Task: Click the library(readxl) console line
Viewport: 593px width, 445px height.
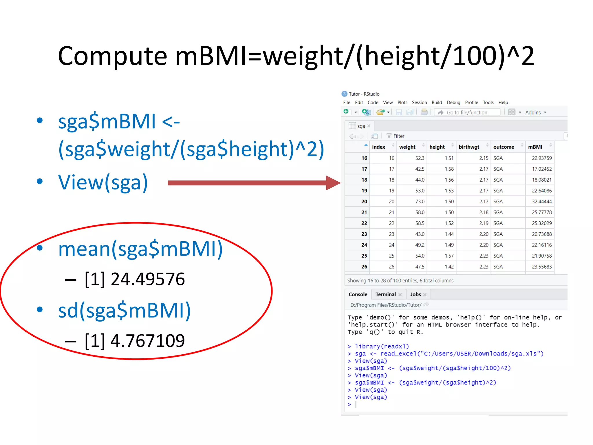Action: (x=378, y=346)
